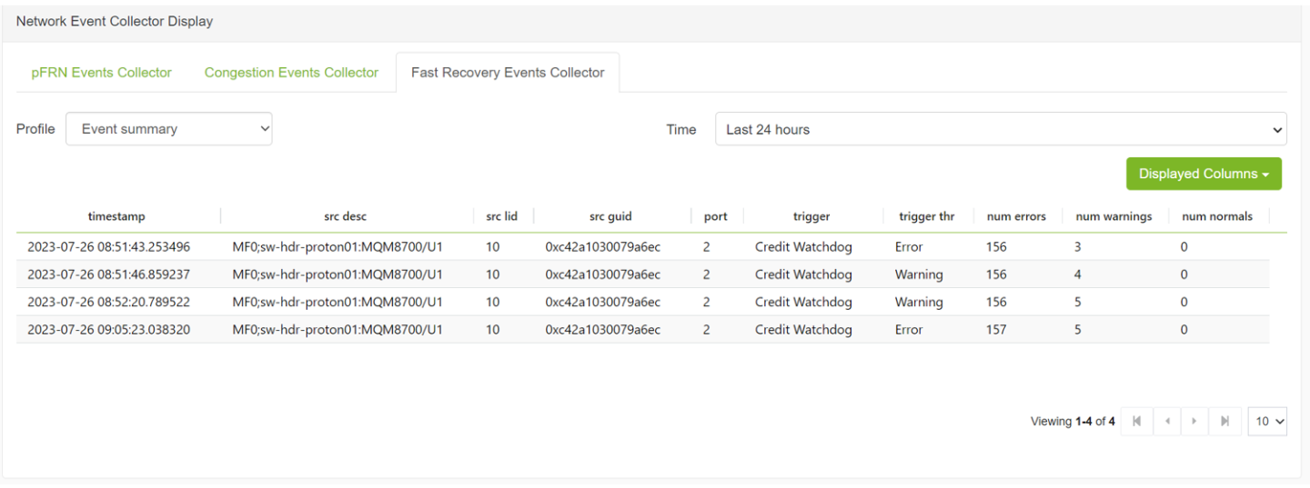
Task: Open the Profile dropdown showing Event summary
Action: [x=169, y=129]
